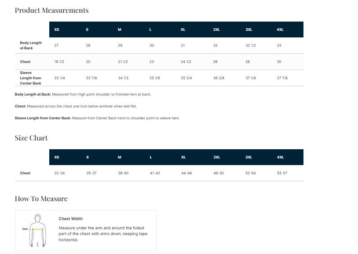Click the Body Length at Back definition text
Screen dimensions: 358x254
tap(83, 94)
